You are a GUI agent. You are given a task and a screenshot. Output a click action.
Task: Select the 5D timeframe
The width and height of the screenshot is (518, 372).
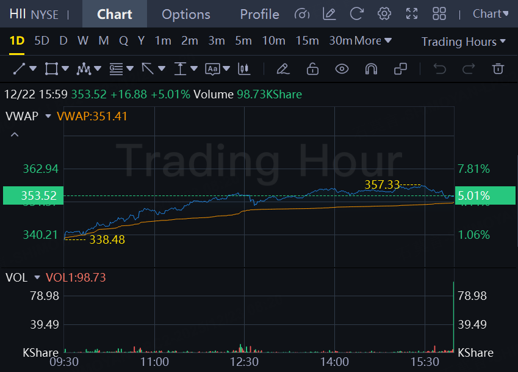[42, 41]
